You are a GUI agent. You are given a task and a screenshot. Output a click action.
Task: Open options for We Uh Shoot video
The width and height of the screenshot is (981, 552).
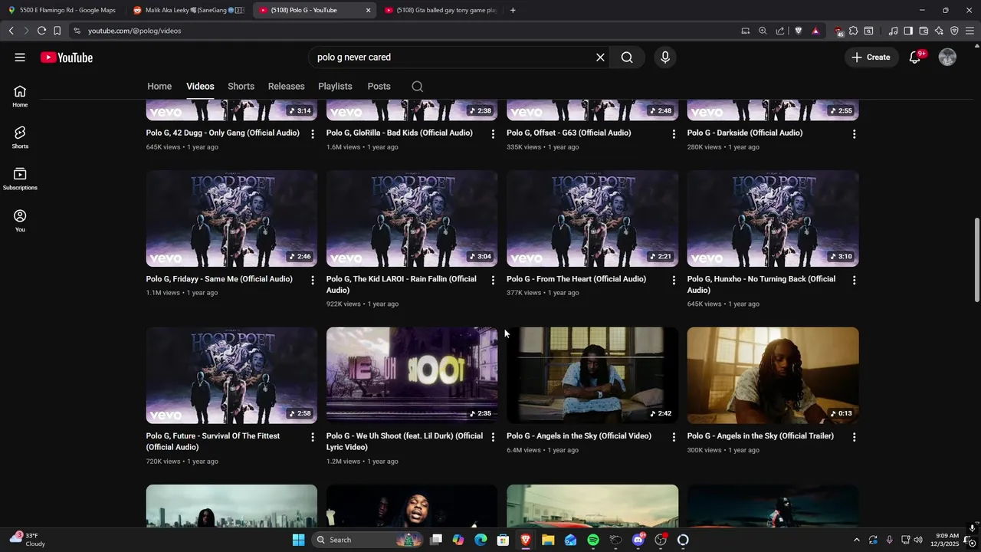click(x=493, y=437)
